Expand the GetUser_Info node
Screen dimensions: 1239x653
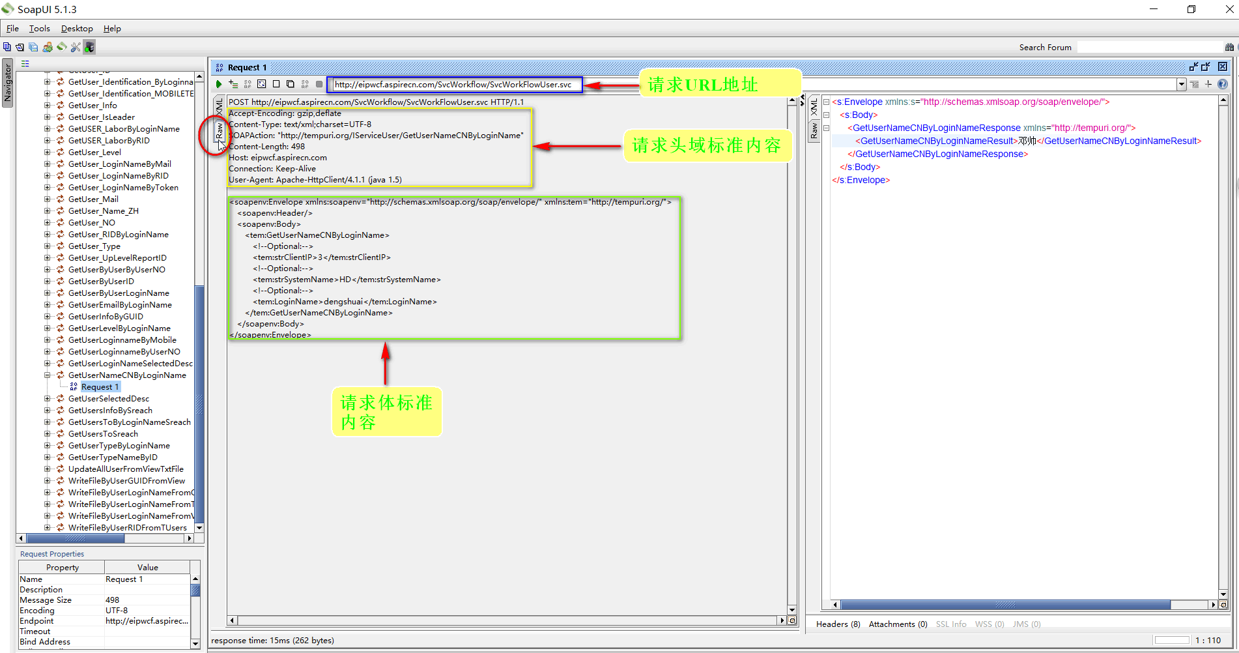[x=46, y=105]
